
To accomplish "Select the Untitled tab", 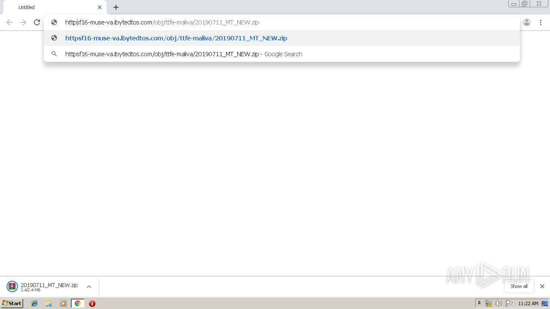I will click(x=54, y=7).
